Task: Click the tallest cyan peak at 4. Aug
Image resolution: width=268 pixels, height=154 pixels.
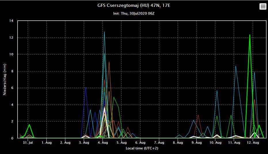Action: (x=104, y=32)
